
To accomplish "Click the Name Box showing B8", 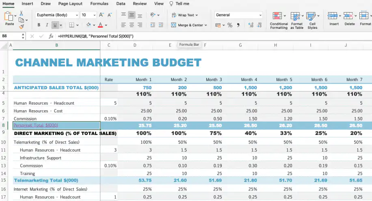I will (11, 36).
